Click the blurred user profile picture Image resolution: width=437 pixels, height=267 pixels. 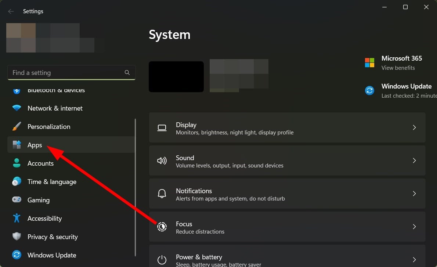(21, 37)
